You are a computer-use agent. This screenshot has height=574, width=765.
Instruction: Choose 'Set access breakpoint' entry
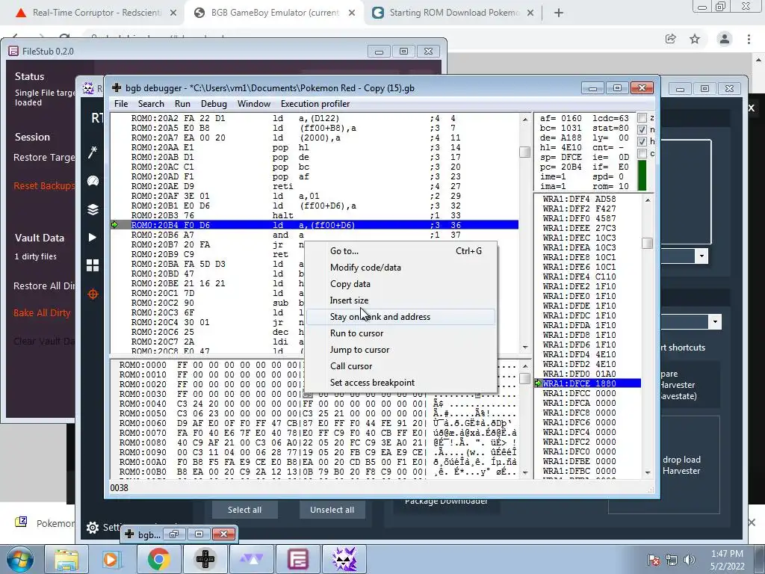[x=400, y=383]
